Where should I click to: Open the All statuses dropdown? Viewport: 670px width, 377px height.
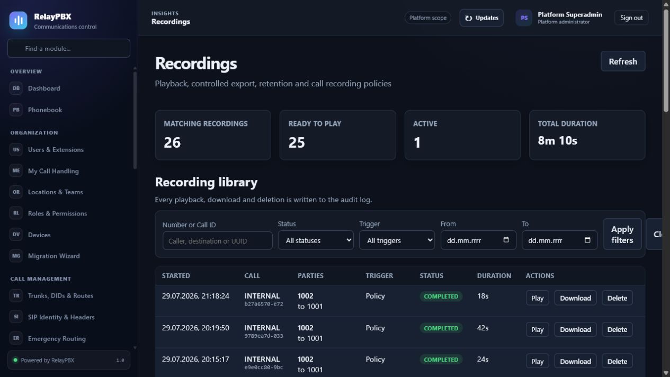click(x=316, y=240)
